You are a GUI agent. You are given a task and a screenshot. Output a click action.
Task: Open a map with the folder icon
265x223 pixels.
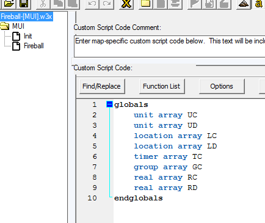9,4
